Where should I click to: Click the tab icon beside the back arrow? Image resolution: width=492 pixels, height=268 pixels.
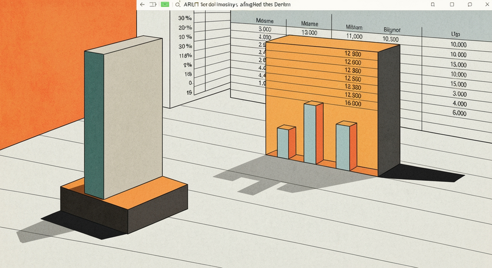pyautogui.click(x=153, y=5)
